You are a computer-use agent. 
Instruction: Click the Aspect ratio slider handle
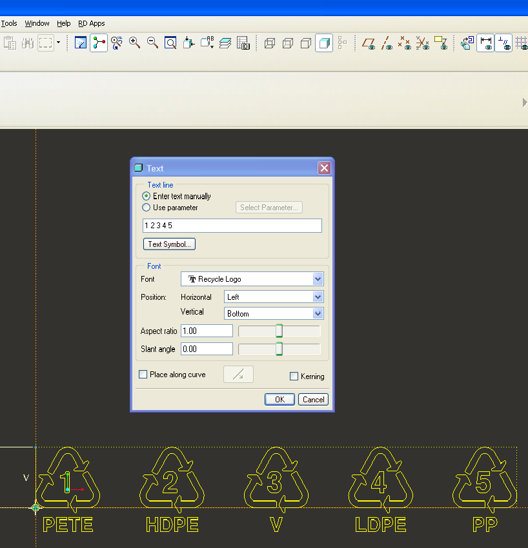point(279,331)
